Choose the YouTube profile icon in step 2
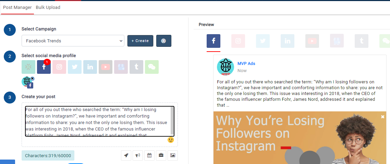Image resolution: width=390 pixels, height=164 pixels. click(105, 67)
